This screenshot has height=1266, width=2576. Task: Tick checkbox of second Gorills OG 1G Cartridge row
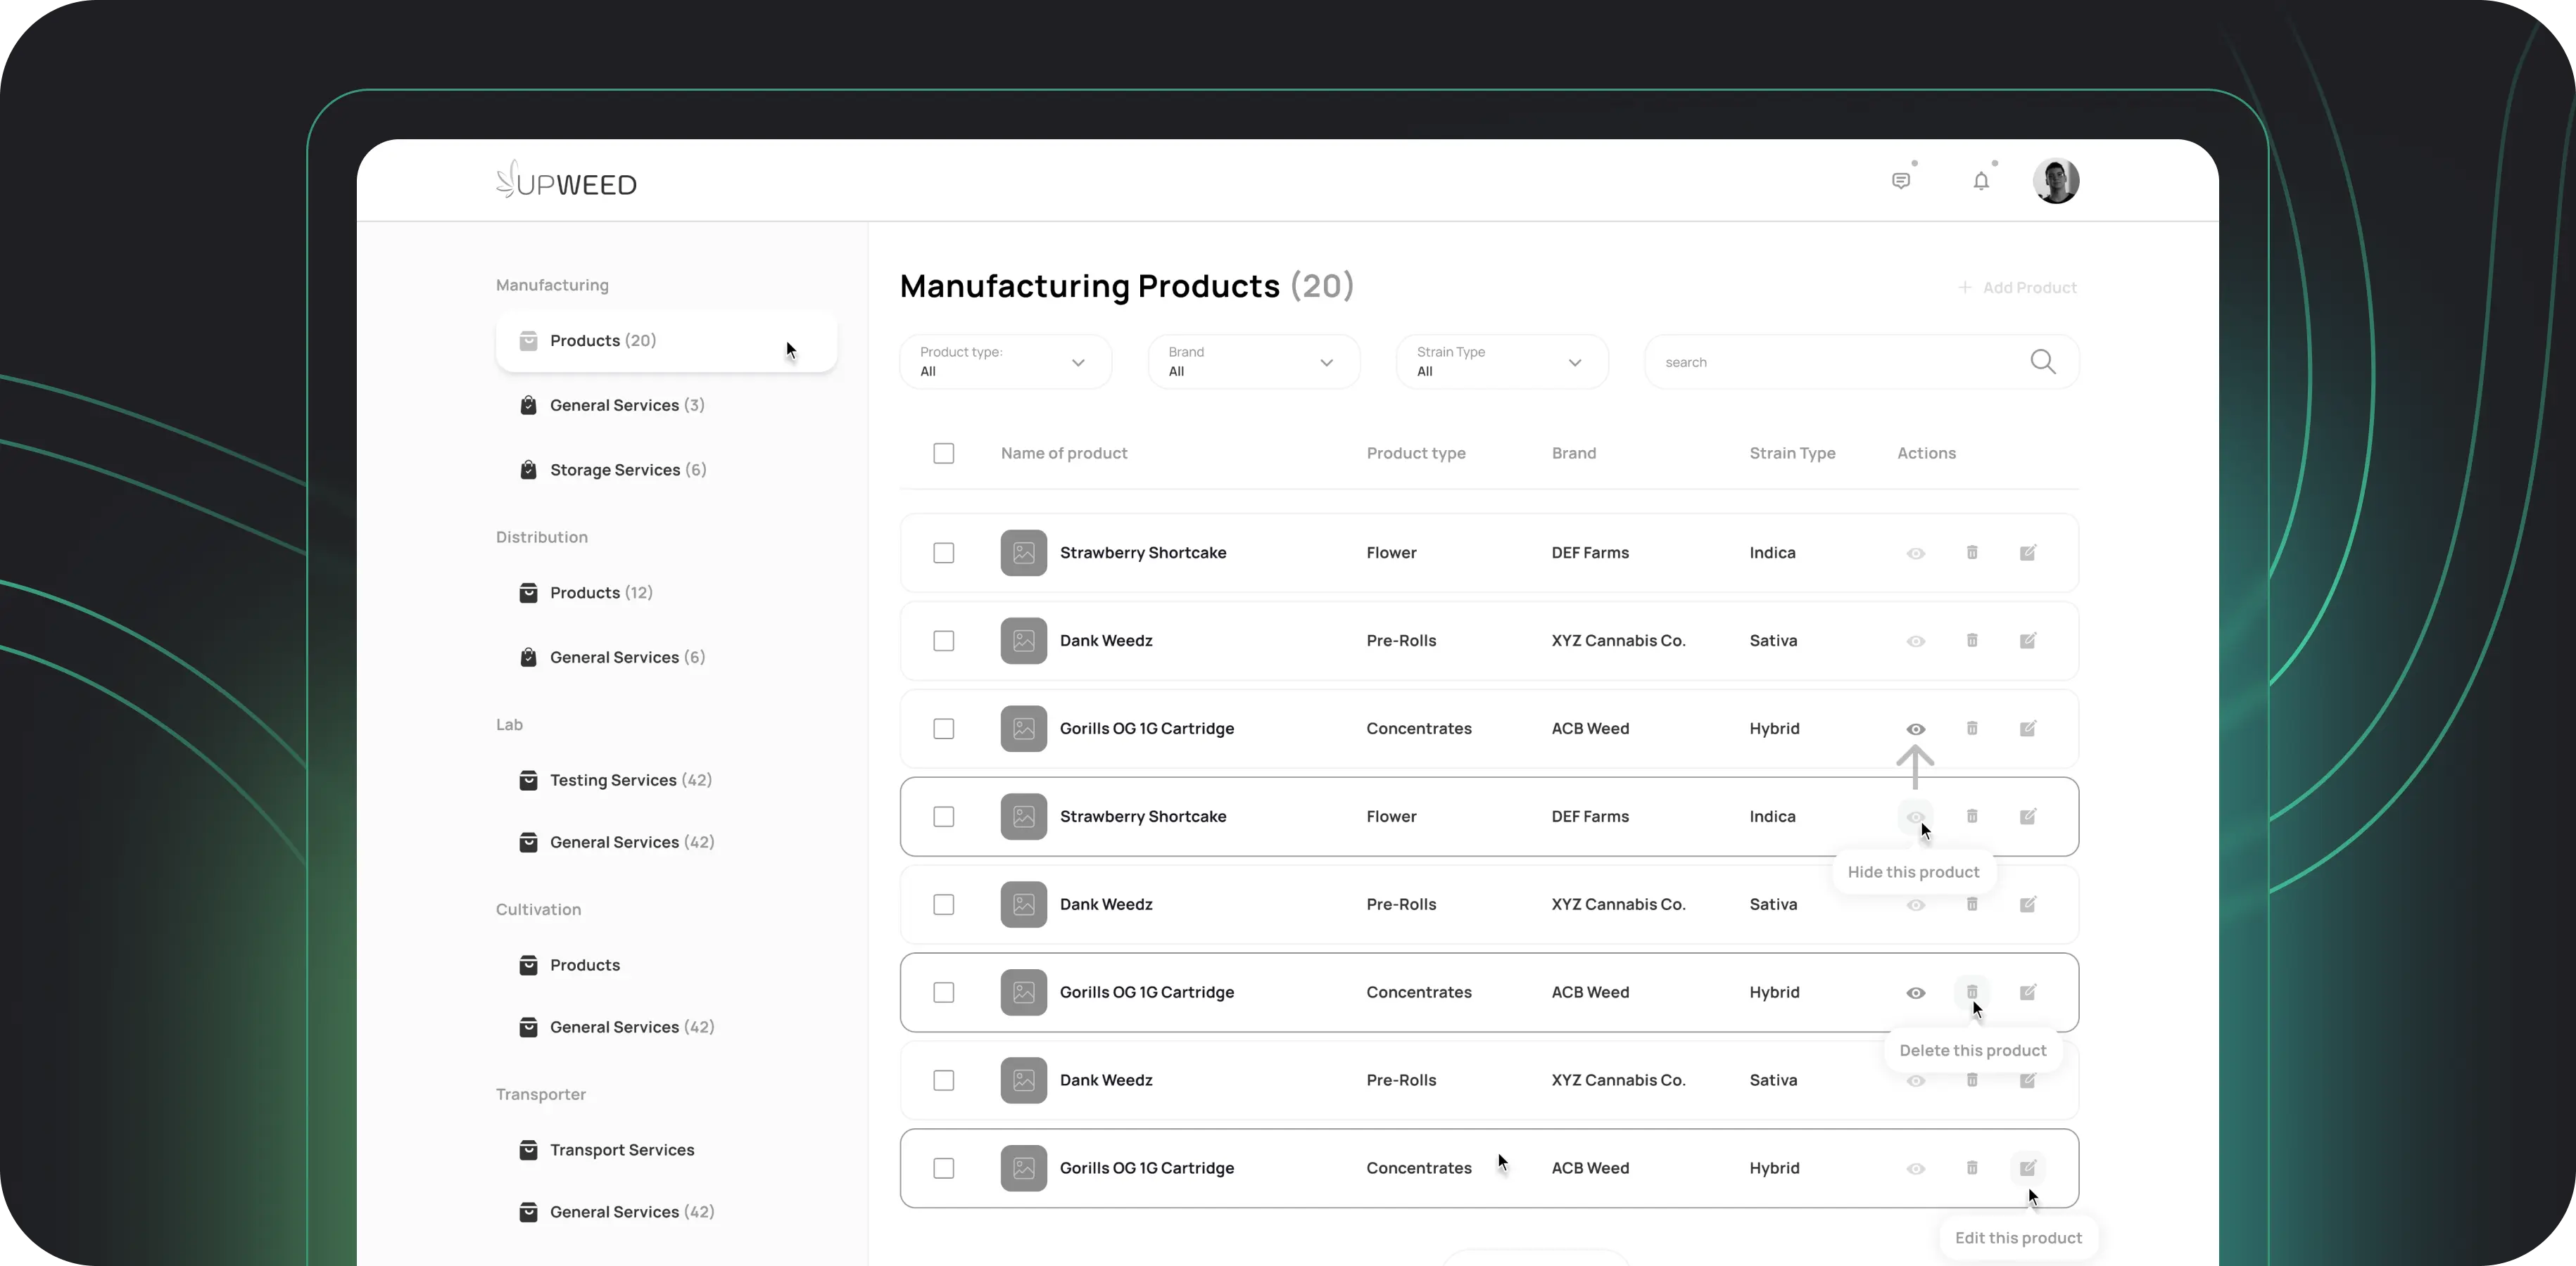(944, 993)
